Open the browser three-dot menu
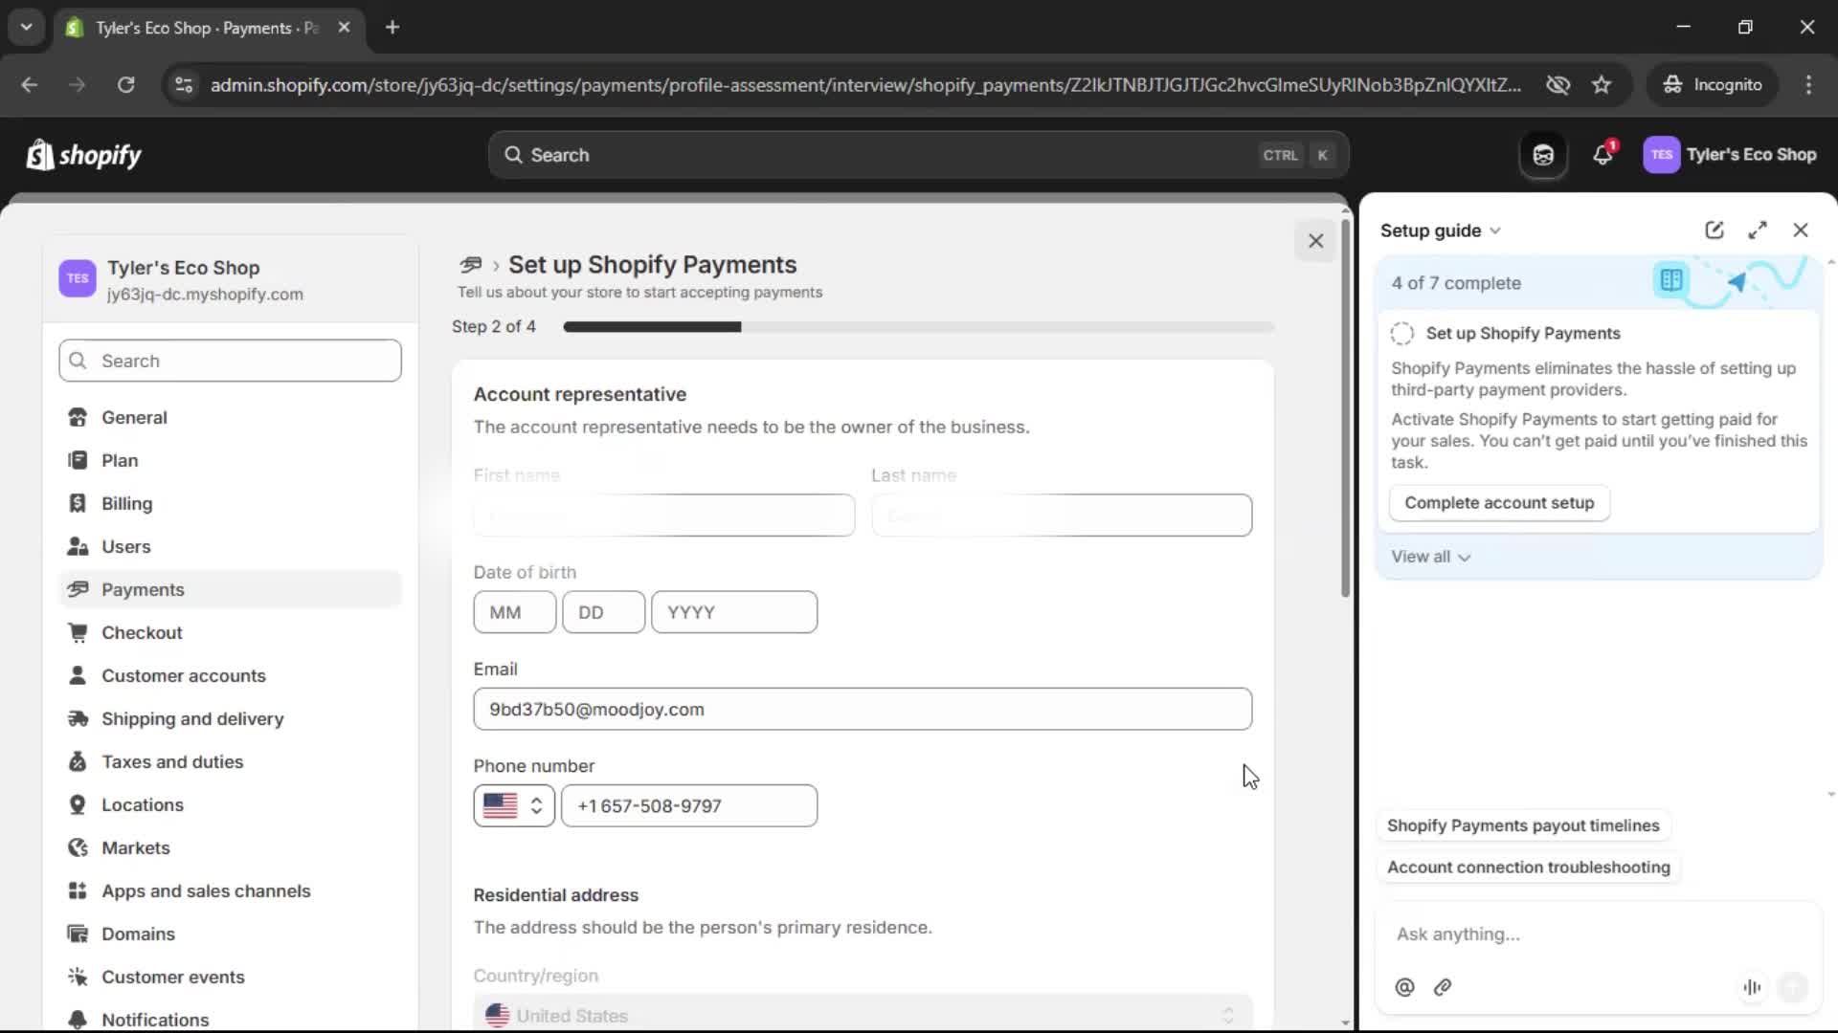Image resolution: width=1838 pixels, height=1033 pixels. click(1808, 85)
